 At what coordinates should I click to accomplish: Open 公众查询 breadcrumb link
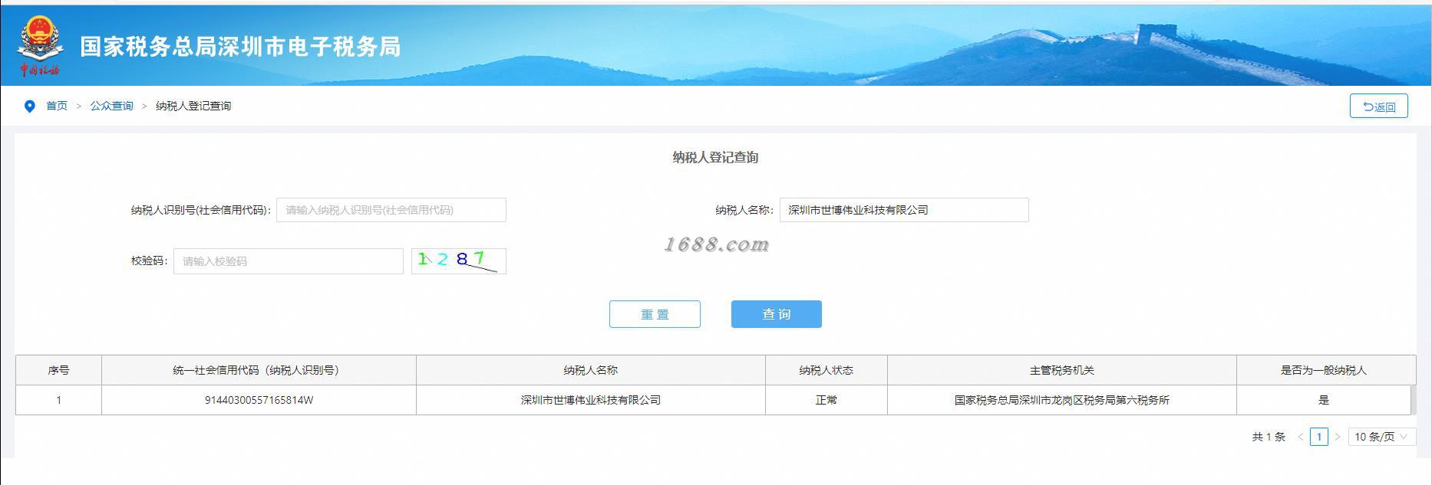[112, 106]
